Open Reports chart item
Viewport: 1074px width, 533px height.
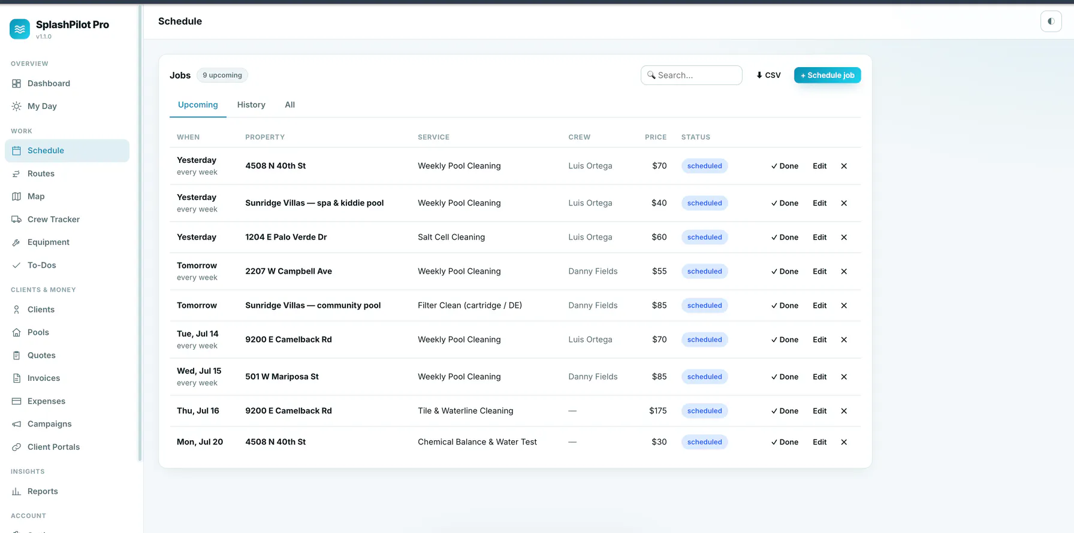click(67, 491)
